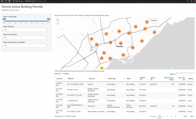196x119 pixels.
Task: Go to page 2 of the table
Action: click(x=163, y=116)
